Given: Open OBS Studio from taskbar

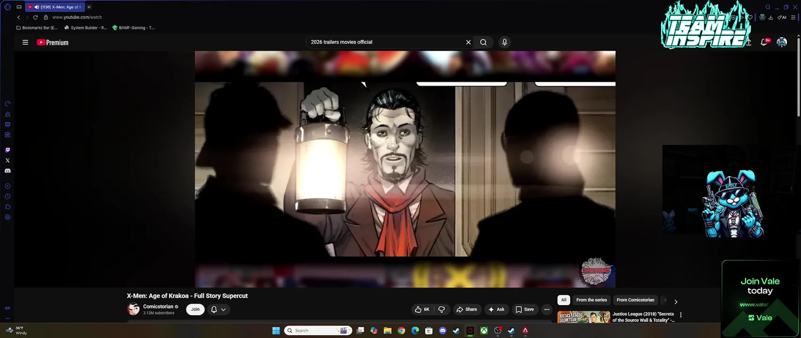Looking at the screenshot, I should click(x=498, y=330).
